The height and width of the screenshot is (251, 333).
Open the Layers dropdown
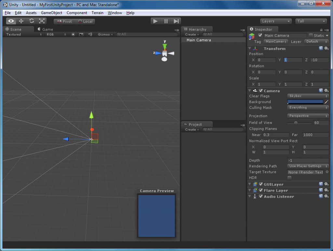276,21
